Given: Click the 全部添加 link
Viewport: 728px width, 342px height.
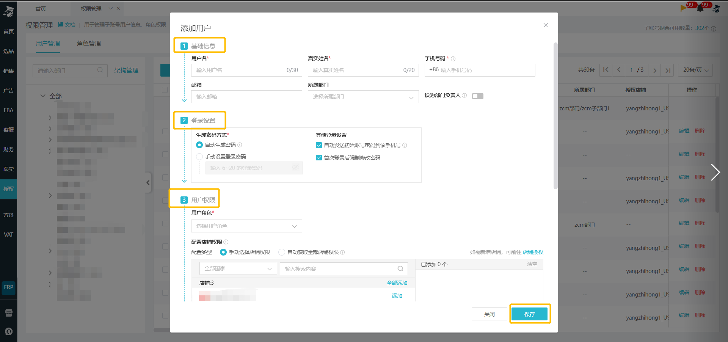Looking at the screenshot, I should pyautogui.click(x=397, y=283).
